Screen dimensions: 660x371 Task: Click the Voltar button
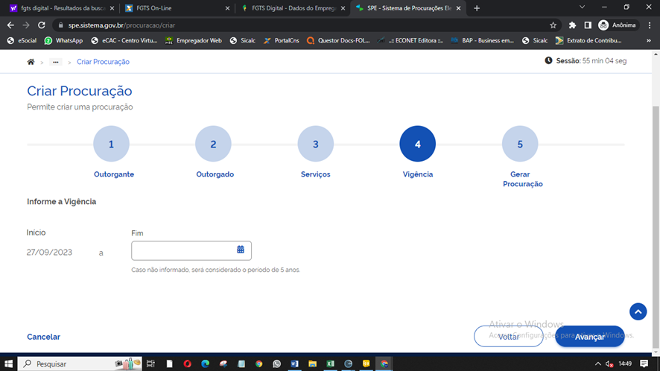(x=508, y=337)
